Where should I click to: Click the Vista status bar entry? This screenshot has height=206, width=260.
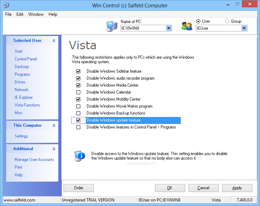[x=216, y=200]
